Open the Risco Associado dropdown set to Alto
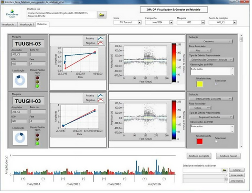The image size is (252, 193). [x=200, y=51]
